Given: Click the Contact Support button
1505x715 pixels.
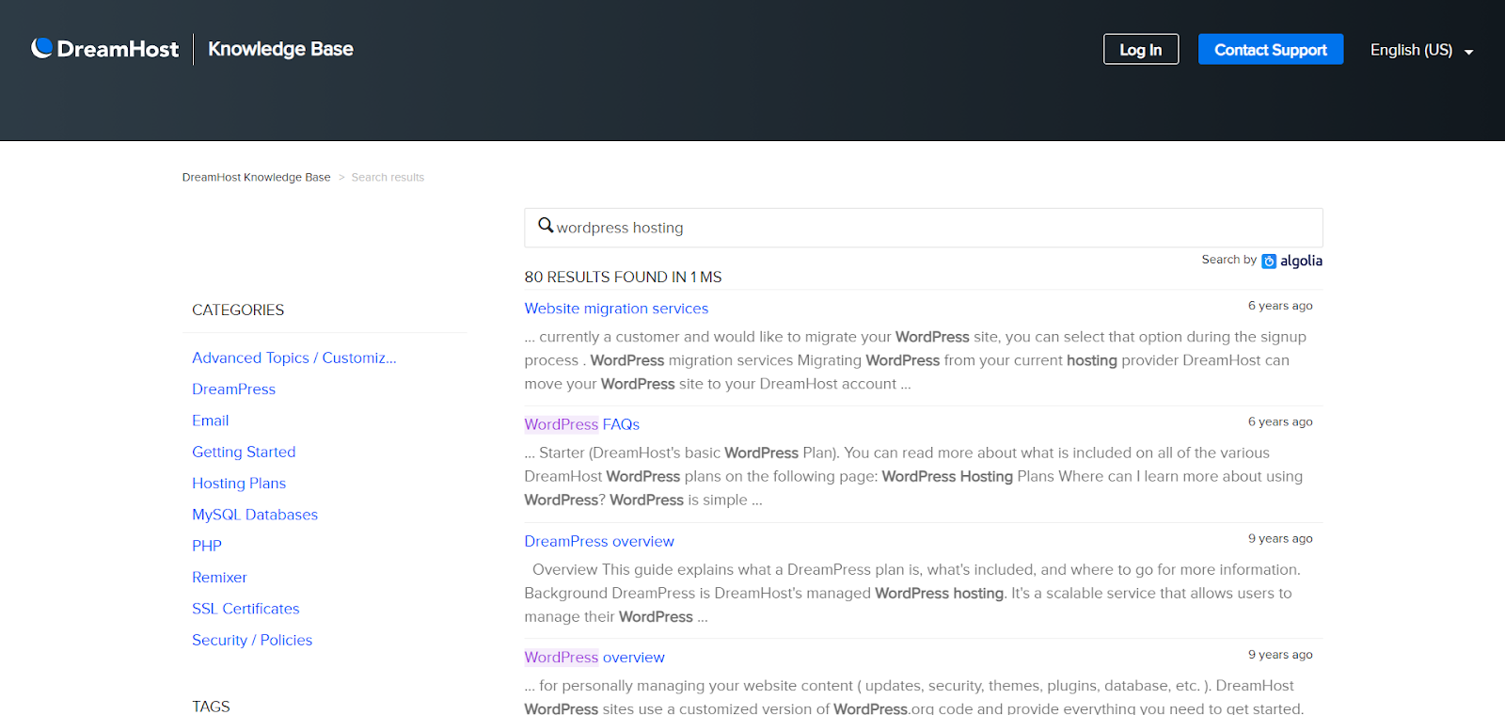Looking at the screenshot, I should (x=1271, y=49).
